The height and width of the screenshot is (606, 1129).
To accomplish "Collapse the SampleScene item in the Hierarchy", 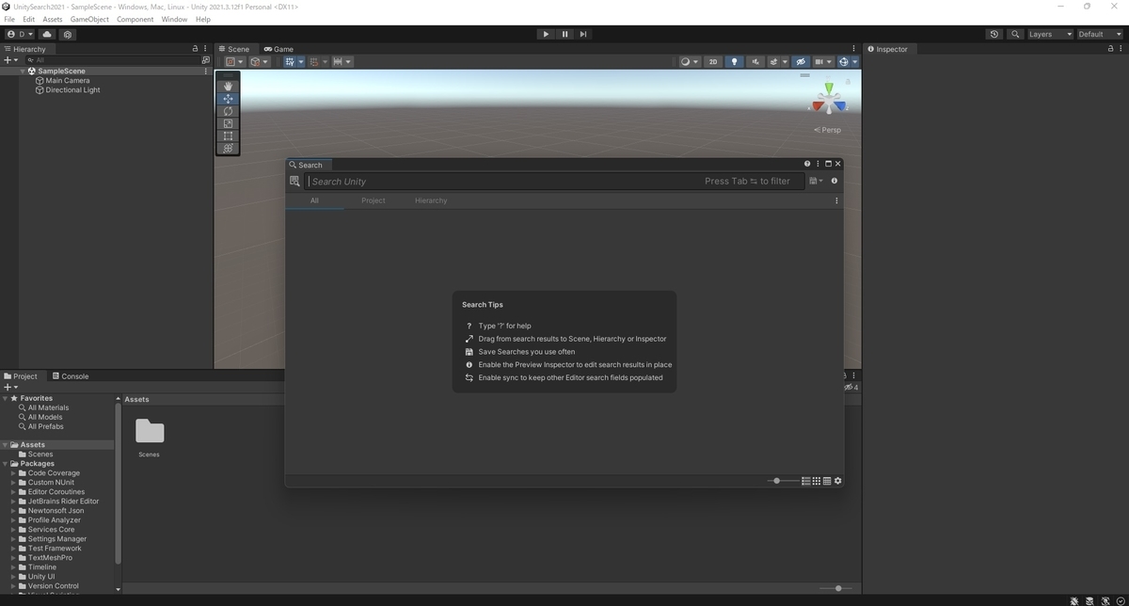I will pos(23,71).
